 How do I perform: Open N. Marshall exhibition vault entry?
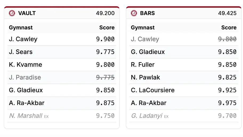(26, 116)
